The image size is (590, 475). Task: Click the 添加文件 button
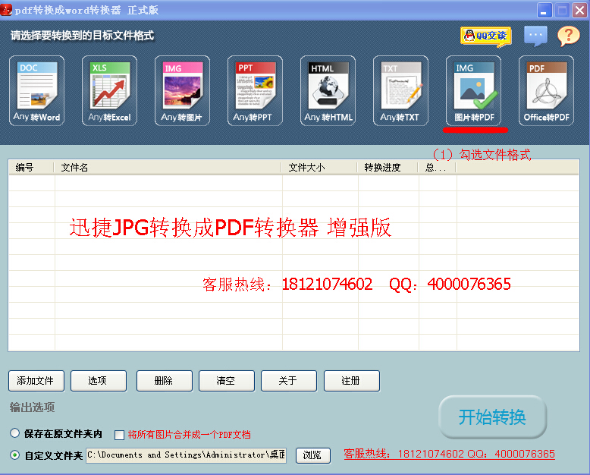pyautogui.click(x=36, y=381)
